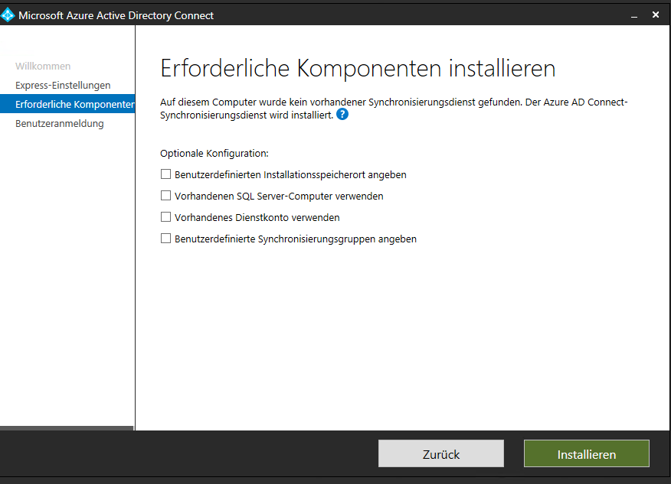Open the Express-Einstellungen step
Screen dimensions: 671x484
(63, 86)
